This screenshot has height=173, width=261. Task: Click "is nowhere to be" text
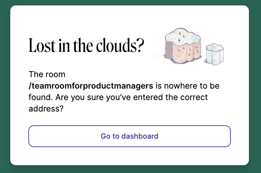point(187,86)
